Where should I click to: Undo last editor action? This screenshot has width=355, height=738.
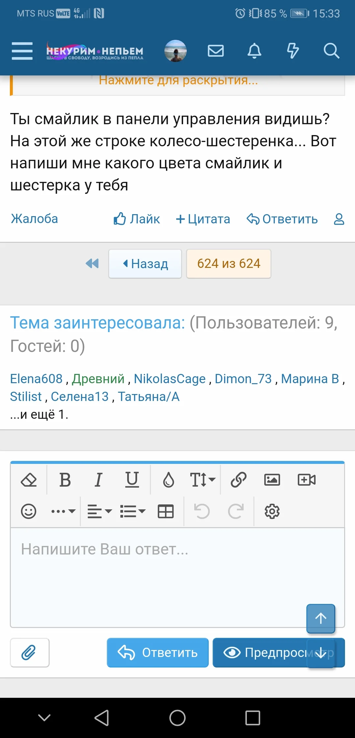point(202,511)
